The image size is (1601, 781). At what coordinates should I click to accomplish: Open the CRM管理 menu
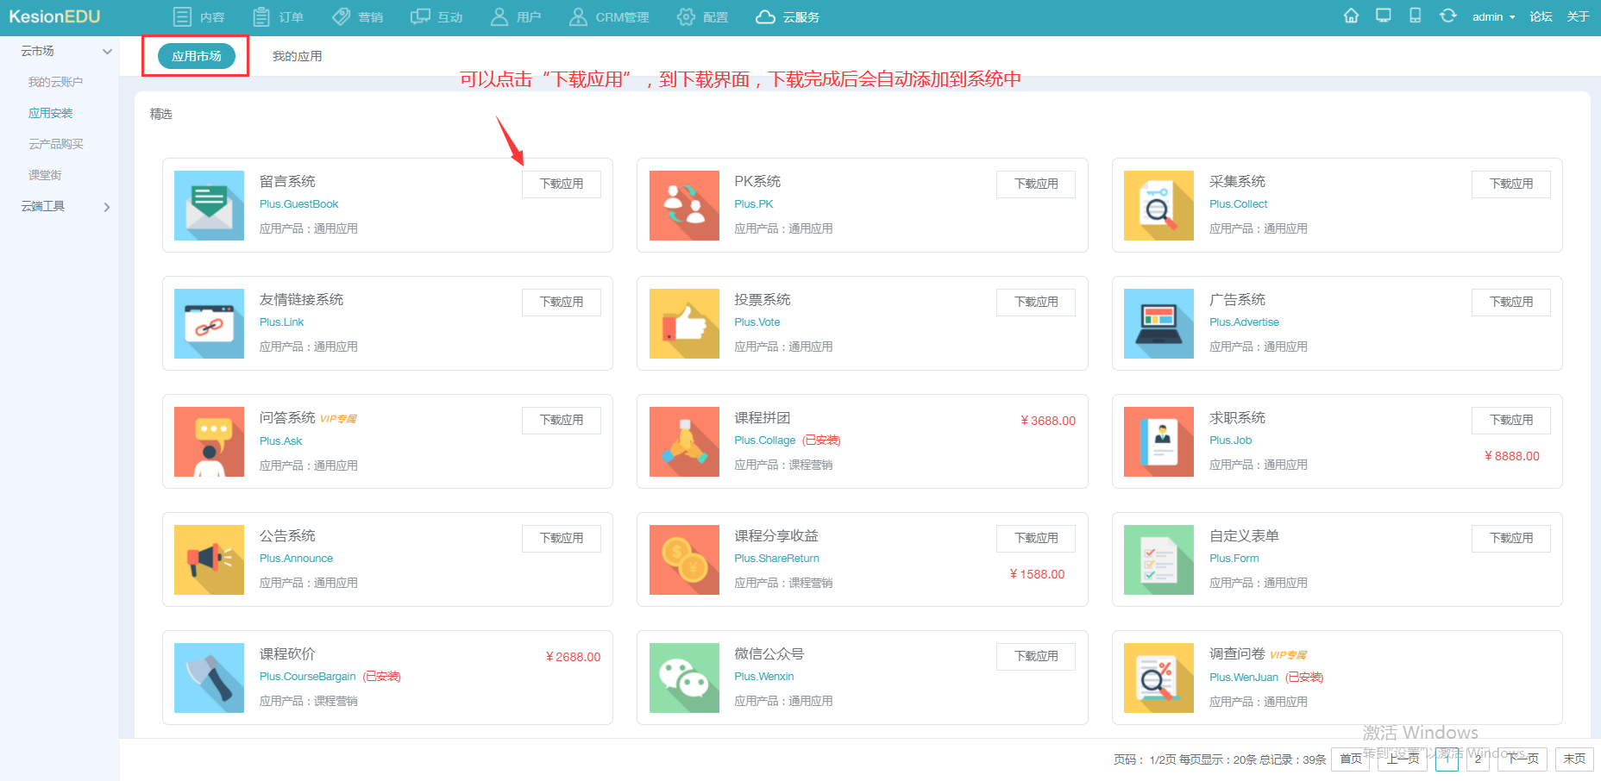click(608, 17)
